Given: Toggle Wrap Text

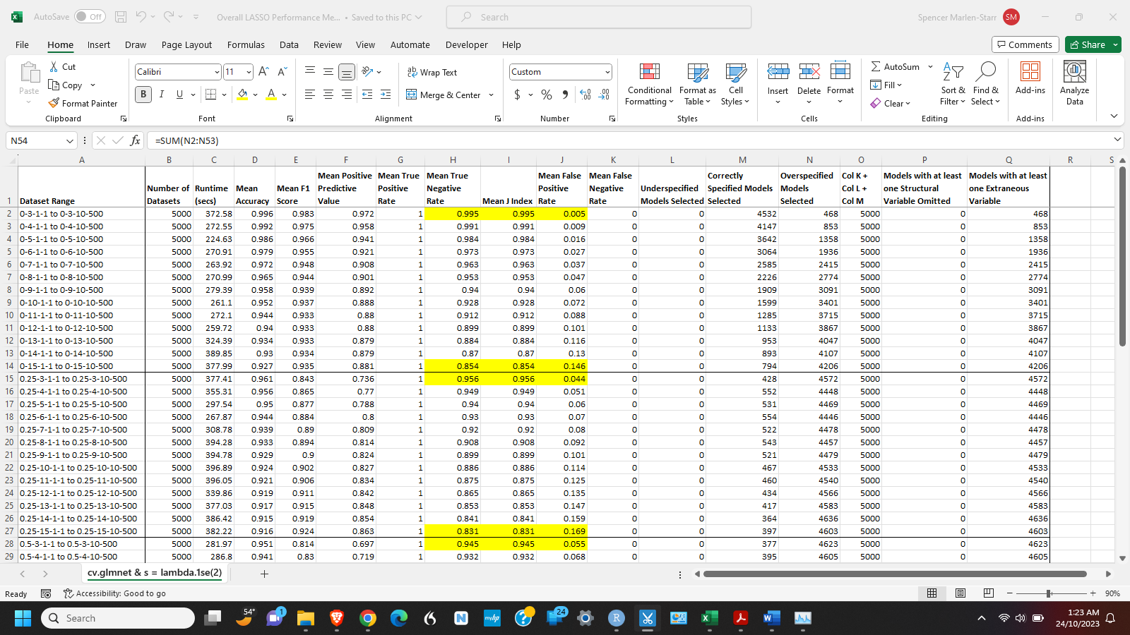Looking at the screenshot, I should coord(432,72).
